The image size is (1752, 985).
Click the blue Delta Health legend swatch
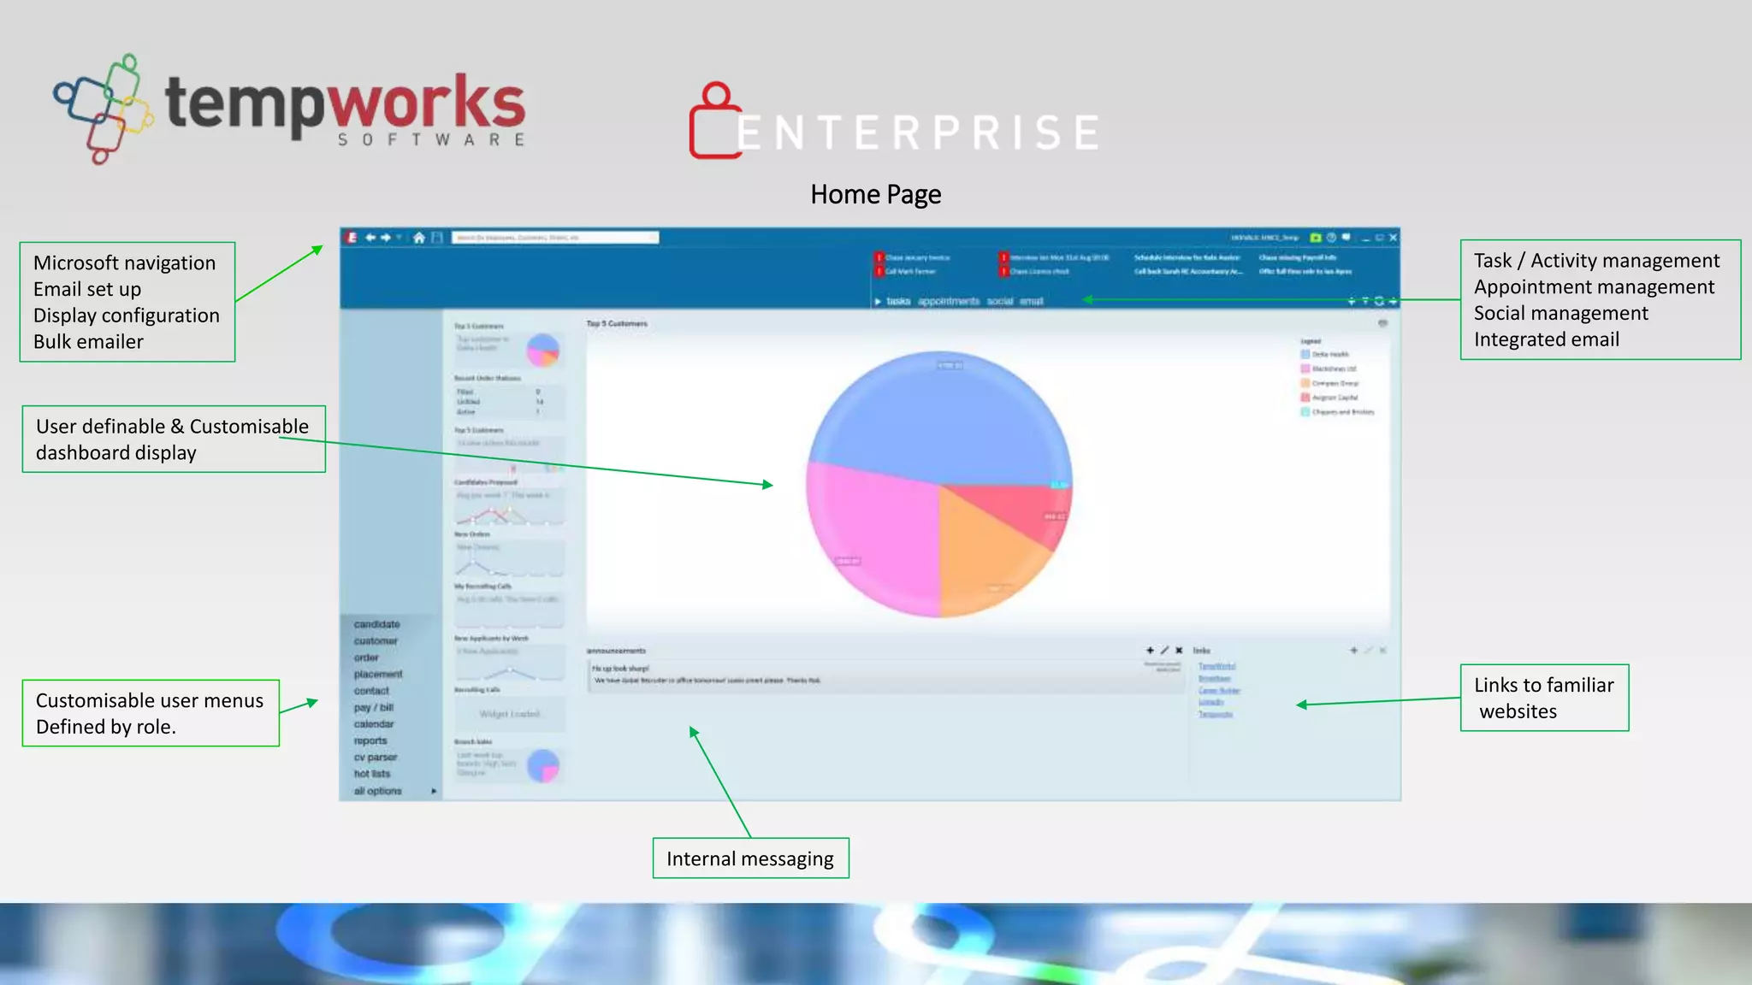click(x=1305, y=354)
